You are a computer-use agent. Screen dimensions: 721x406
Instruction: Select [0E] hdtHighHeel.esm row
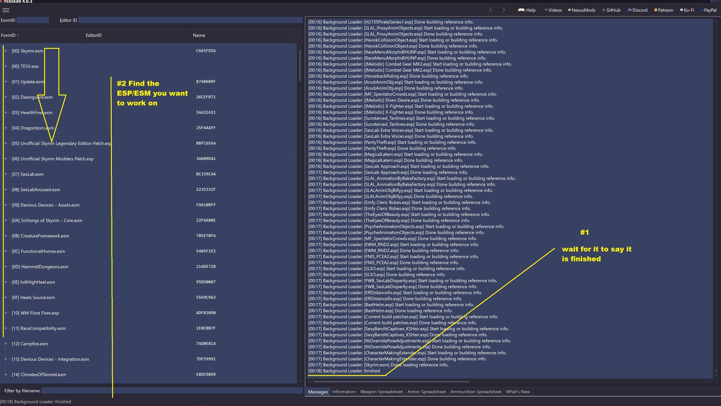(148, 282)
